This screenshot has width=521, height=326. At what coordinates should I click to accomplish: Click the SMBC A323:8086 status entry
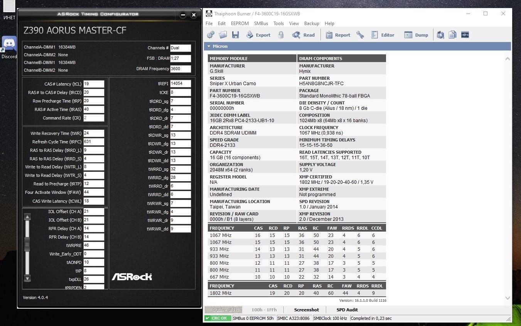pos(293,318)
